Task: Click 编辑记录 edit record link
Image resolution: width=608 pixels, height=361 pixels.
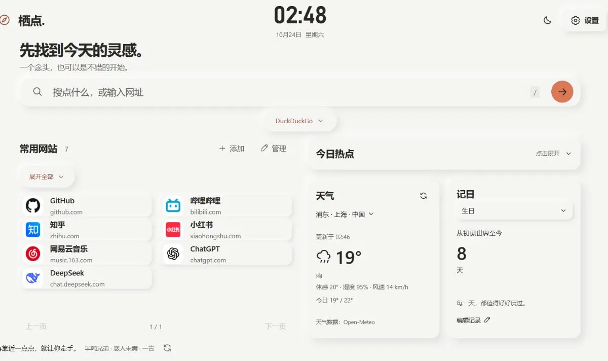Action: (473, 320)
